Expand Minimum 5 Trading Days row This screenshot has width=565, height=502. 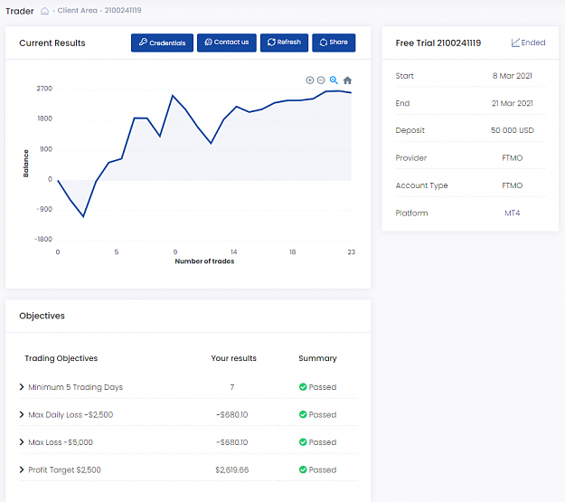(22, 387)
